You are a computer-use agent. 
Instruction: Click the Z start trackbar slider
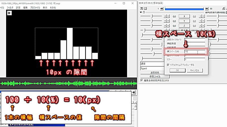coord(151,26)
